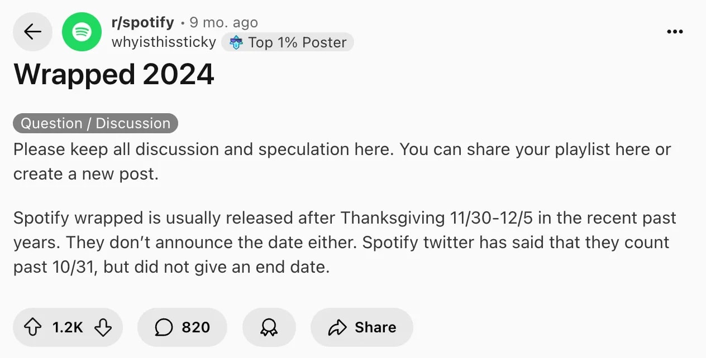Upvote the Wrapped 2024 post
The image size is (706, 358).
point(35,327)
